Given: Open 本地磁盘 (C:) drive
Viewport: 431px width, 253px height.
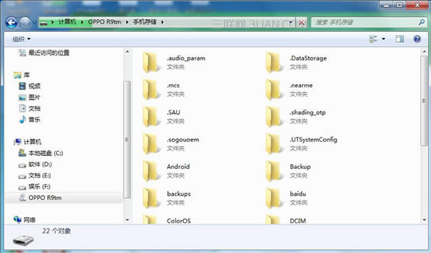Looking at the screenshot, I should [x=45, y=153].
